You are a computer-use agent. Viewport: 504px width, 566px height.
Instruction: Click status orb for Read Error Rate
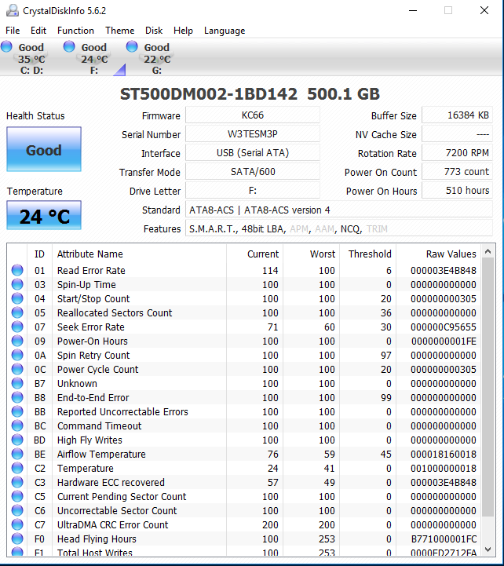coord(17,270)
